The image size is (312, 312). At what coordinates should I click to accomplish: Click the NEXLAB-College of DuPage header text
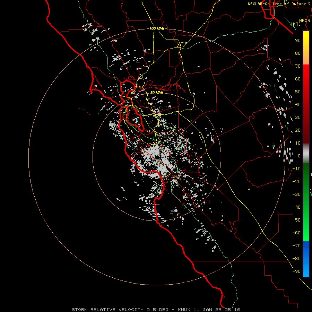click(x=279, y=4)
